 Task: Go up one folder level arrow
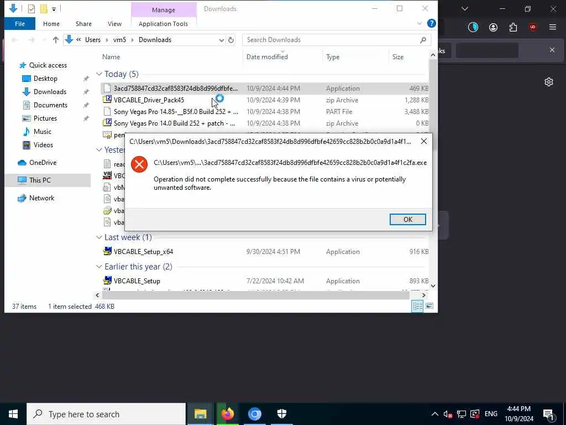pos(56,40)
